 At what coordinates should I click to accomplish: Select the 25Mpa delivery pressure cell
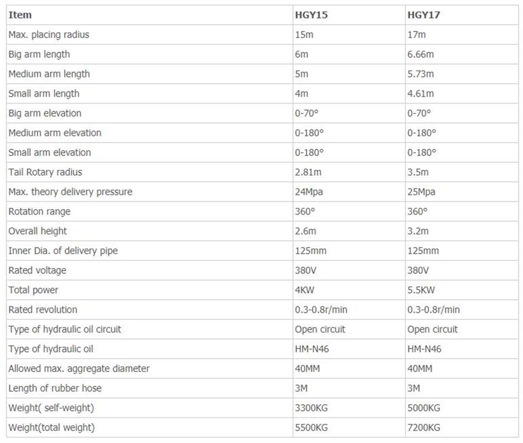click(421, 192)
